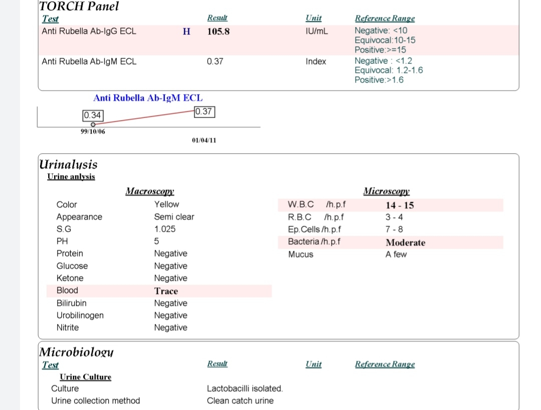Click the Bacteria Moderate result
The width and height of the screenshot is (541, 410).
click(x=405, y=242)
